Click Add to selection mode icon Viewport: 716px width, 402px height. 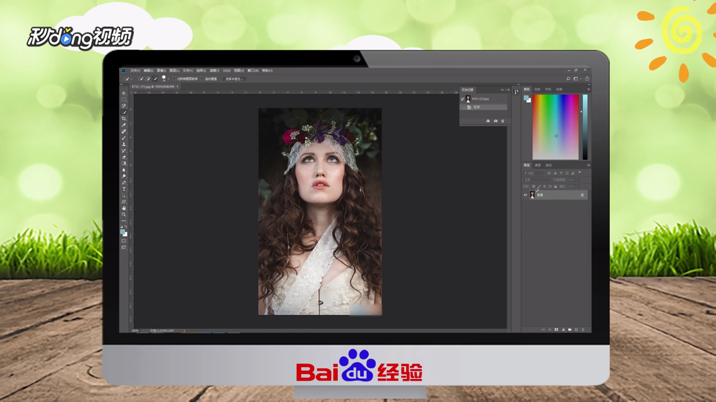tap(148, 79)
